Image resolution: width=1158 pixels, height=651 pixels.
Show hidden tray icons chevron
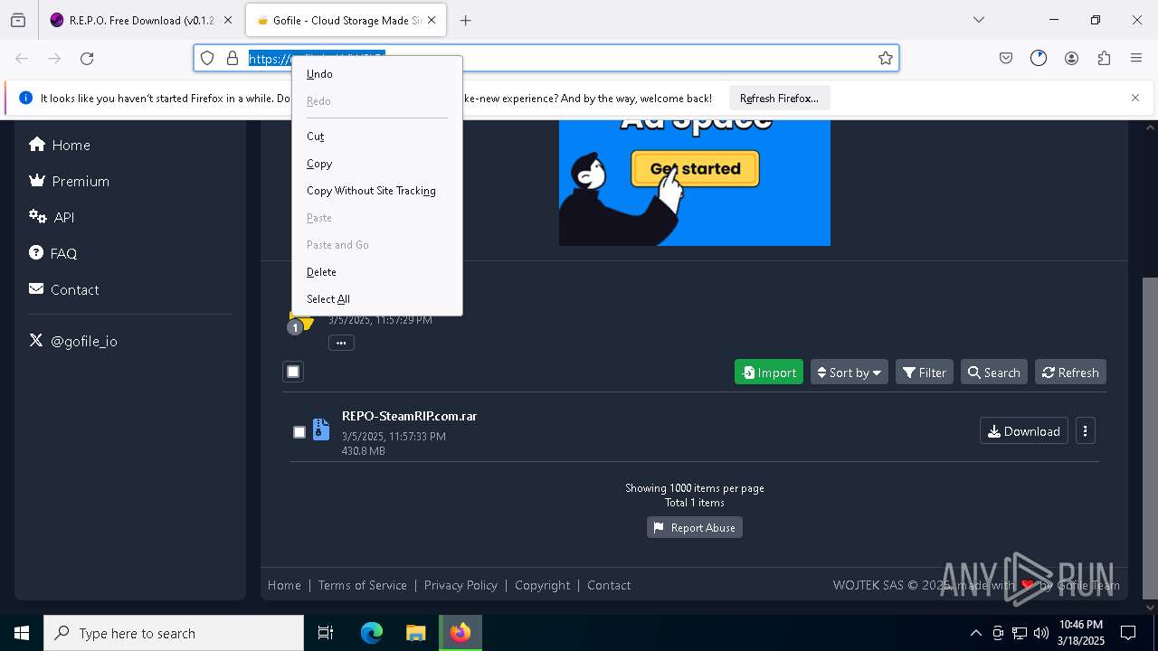coord(975,633)
